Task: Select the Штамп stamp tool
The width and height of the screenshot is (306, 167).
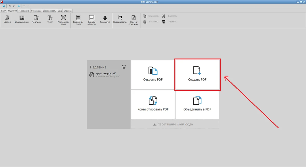Action: pos(7,19)
